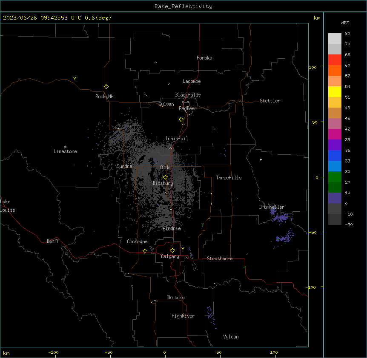Click the -10 value on the dBZ legend
Screen dimensions: 367x358
click(349, 214)
